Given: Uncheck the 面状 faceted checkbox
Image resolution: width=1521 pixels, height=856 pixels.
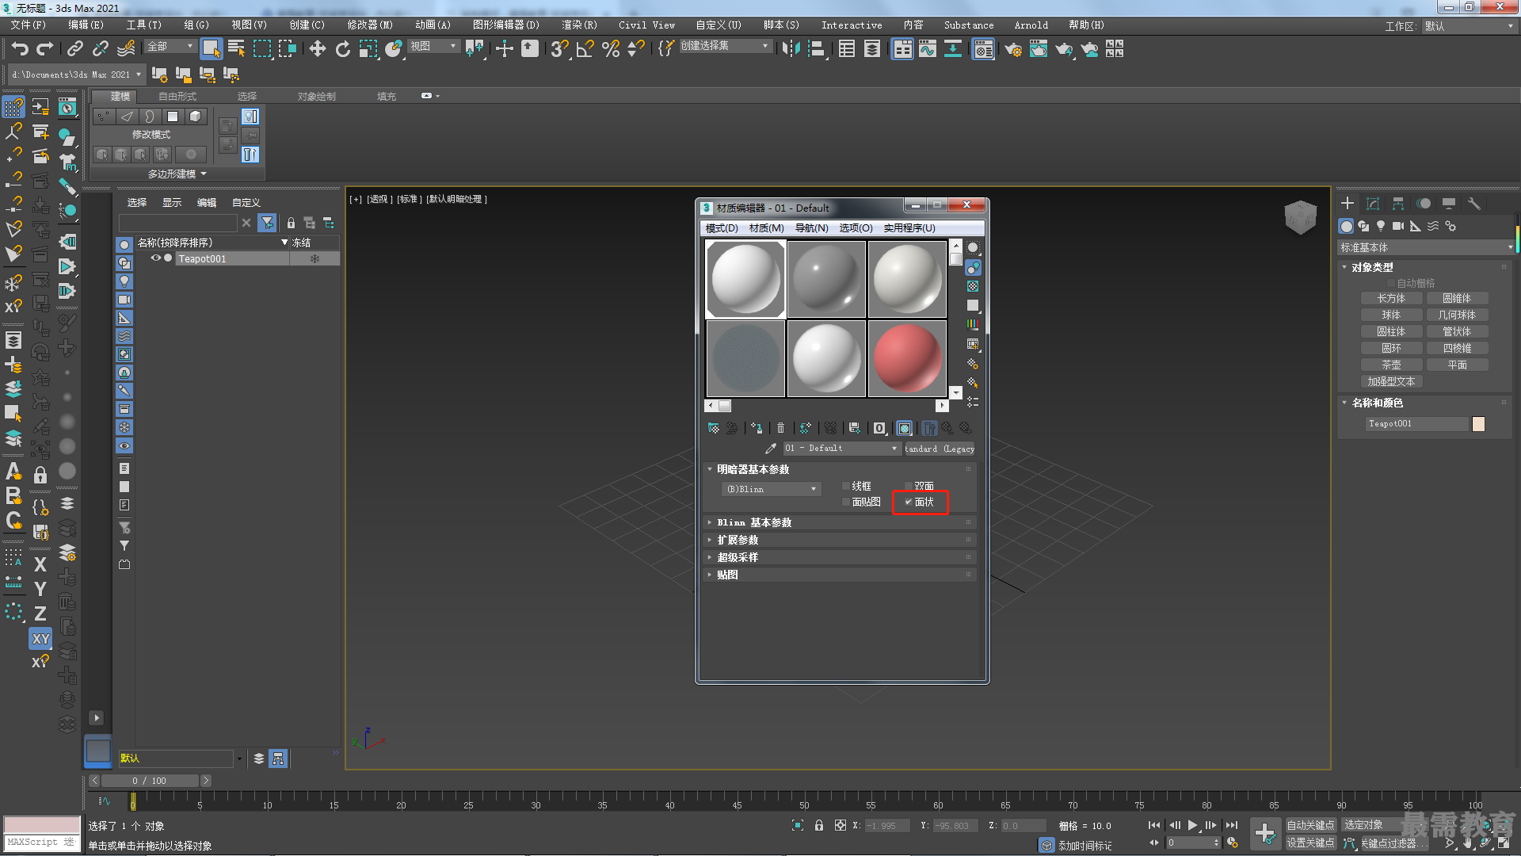Looking at the screenshot, I should pos(909,502).
